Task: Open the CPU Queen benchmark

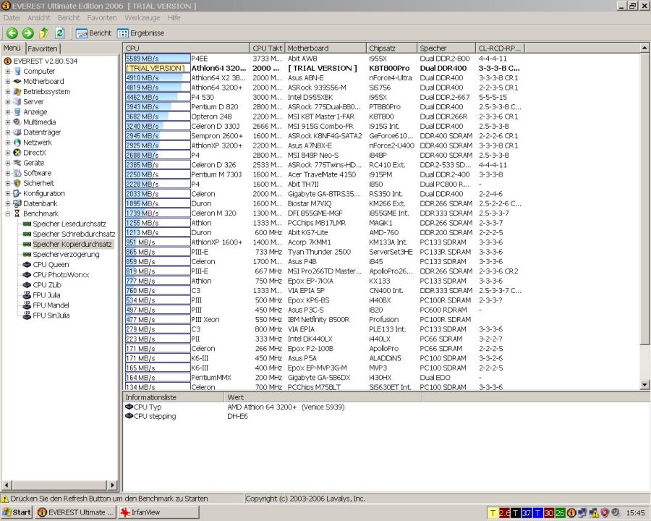Action: pyautogui.click(x=51, y=265)
